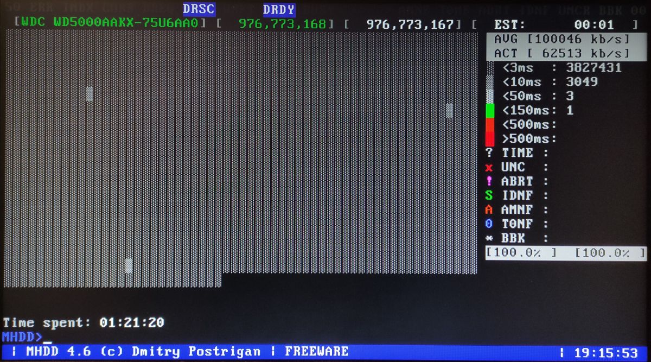This screenshot has height=362, width=651.
Task: Click the <3ms label
Action: tap(518, 68)
